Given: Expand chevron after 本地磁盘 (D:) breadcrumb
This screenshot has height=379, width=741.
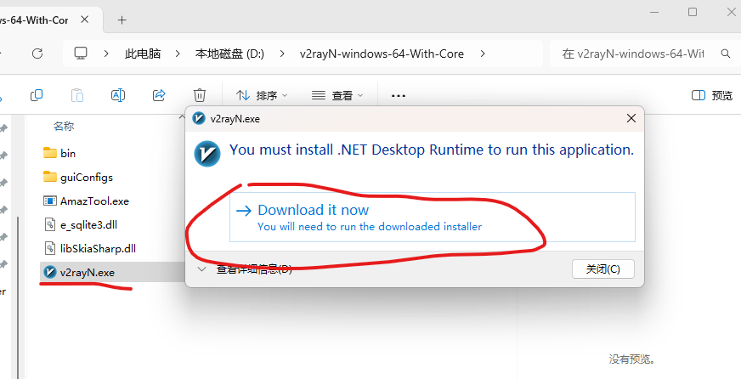Looking at the screenshot, I should click(x=282, y=54).
